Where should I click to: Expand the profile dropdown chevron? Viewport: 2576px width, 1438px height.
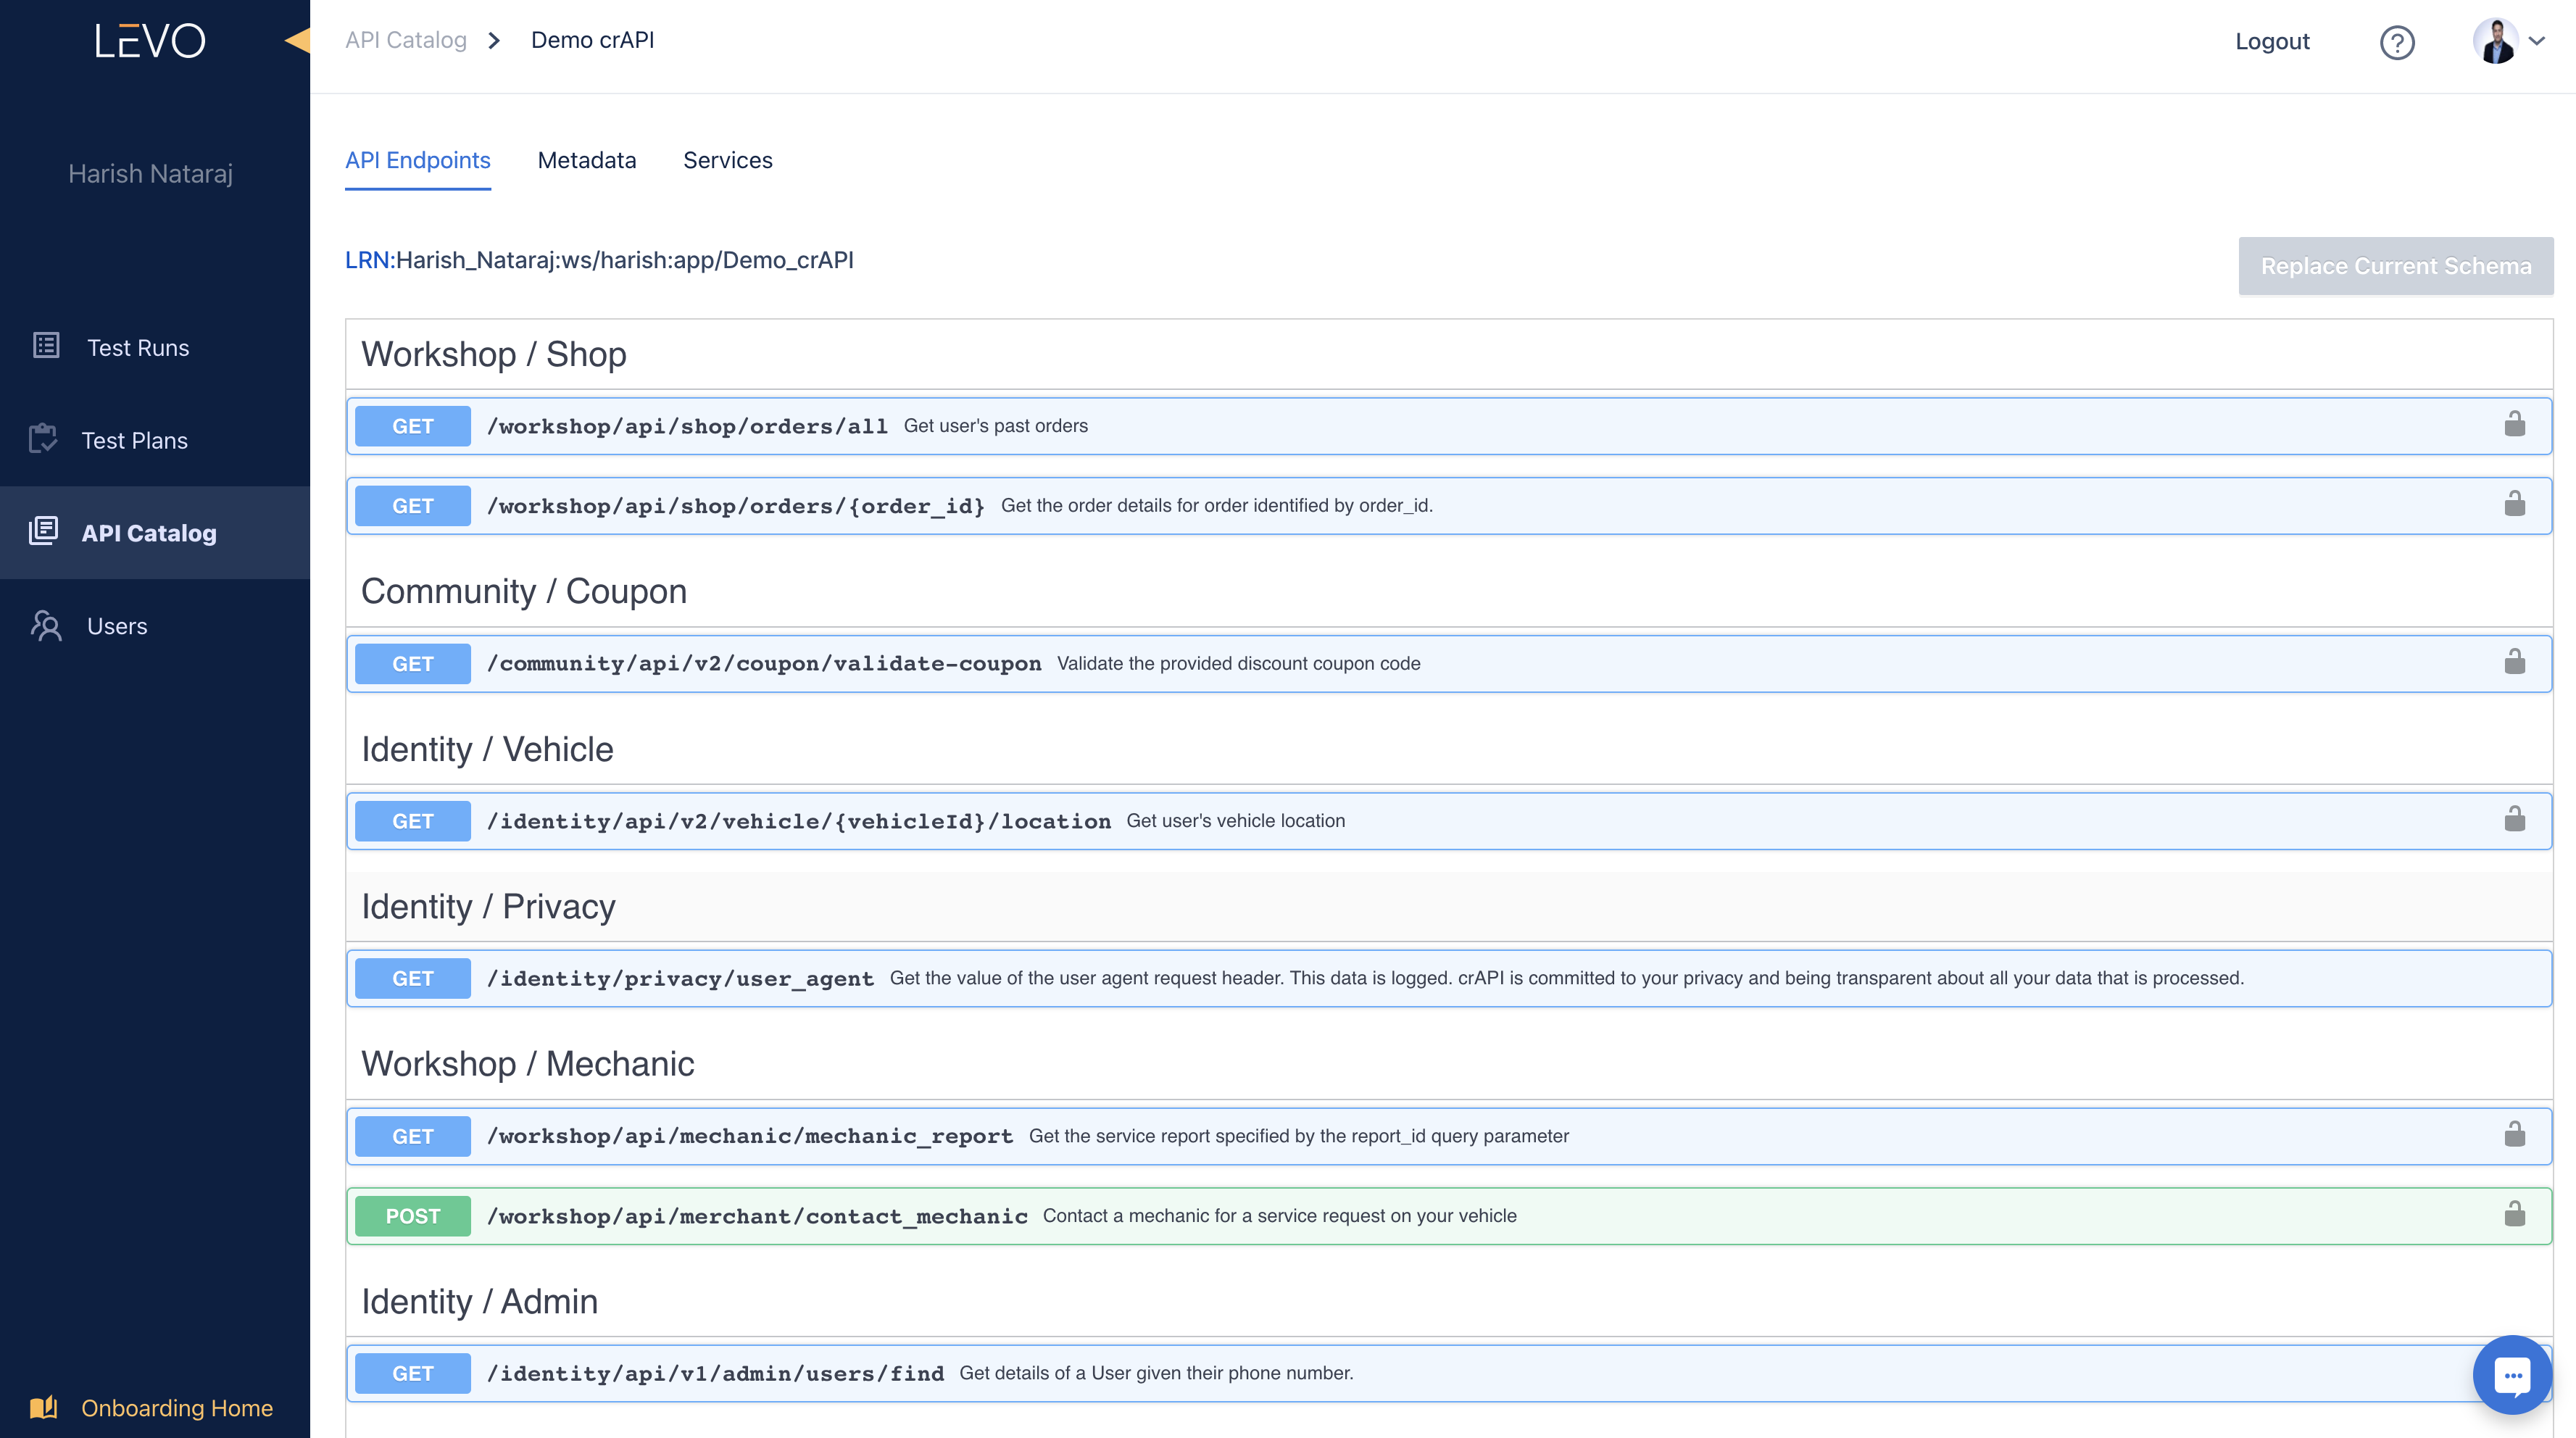click(x=2537, y=41)
